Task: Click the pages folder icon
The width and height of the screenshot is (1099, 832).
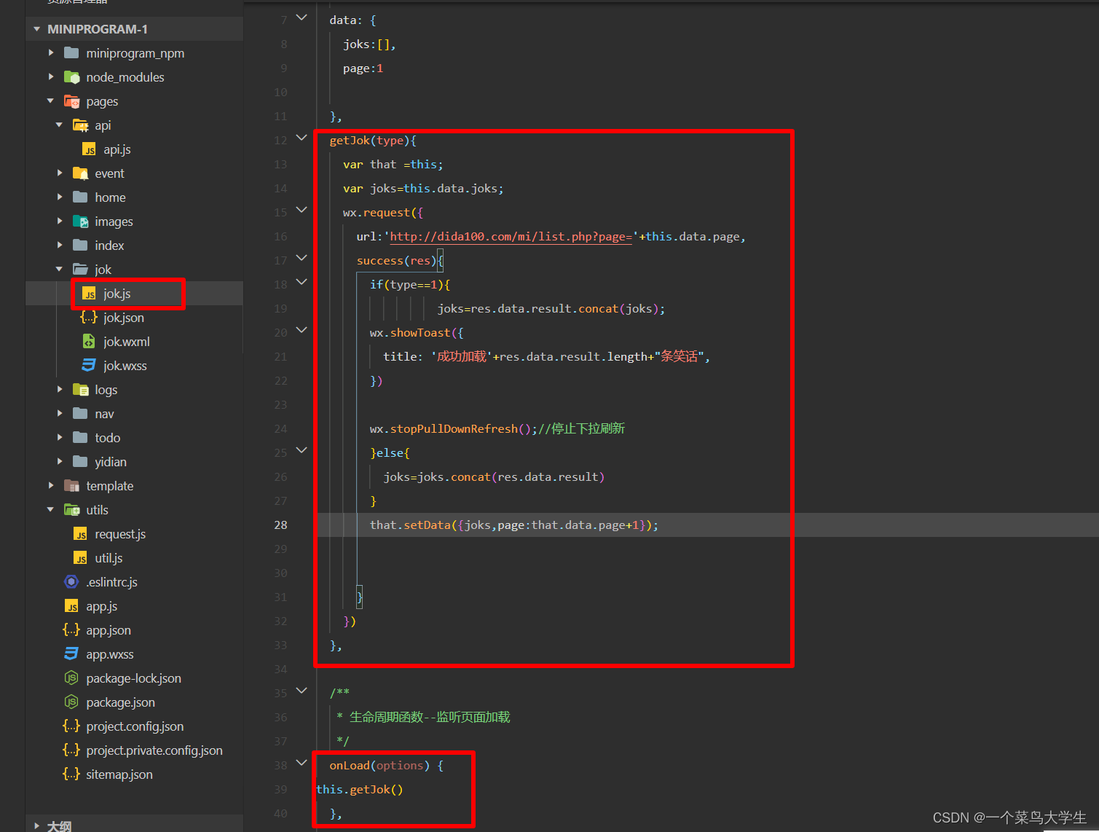Action: click(72, 101)
